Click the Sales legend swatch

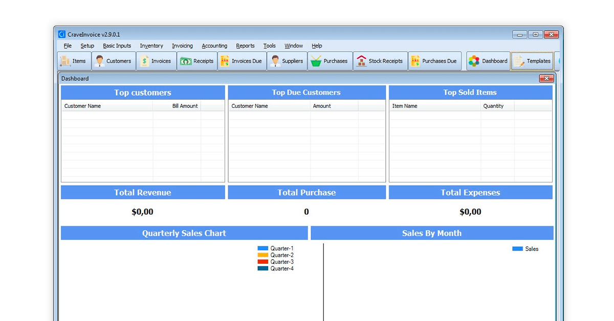(x=518, y=249)
